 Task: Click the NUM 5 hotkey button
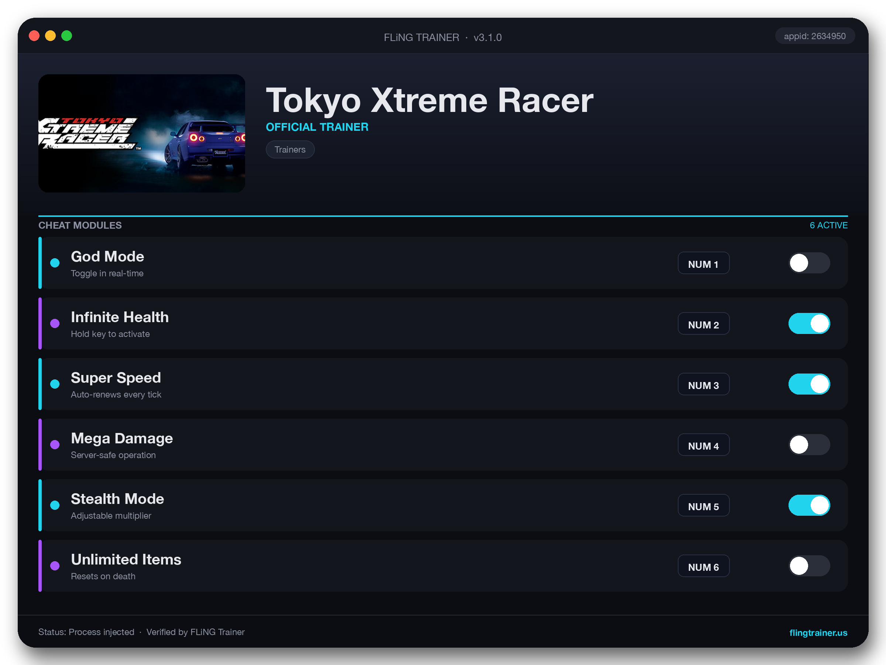coord(703,505)
